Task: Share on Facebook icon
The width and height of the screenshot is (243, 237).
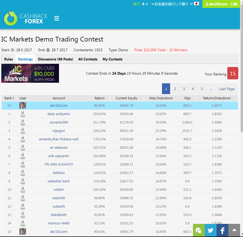Action: point(222,230)
